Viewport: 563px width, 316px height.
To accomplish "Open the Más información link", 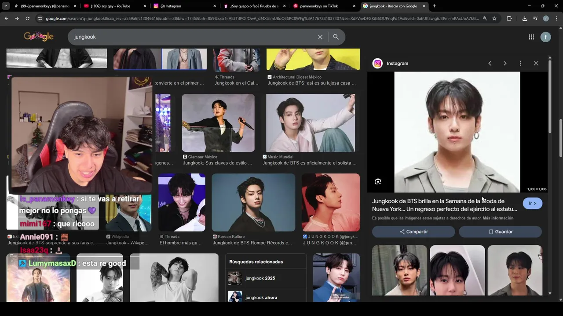I will pyautogui.click(x=498, y=218).
